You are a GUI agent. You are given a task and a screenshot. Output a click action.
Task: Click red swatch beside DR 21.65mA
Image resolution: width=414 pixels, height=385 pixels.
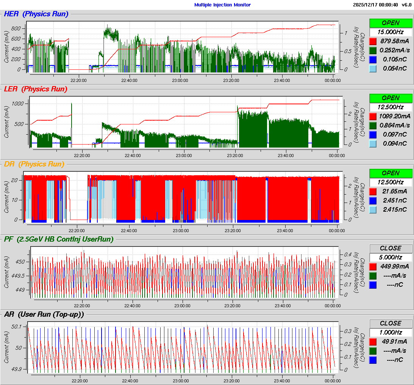[373, 192]
